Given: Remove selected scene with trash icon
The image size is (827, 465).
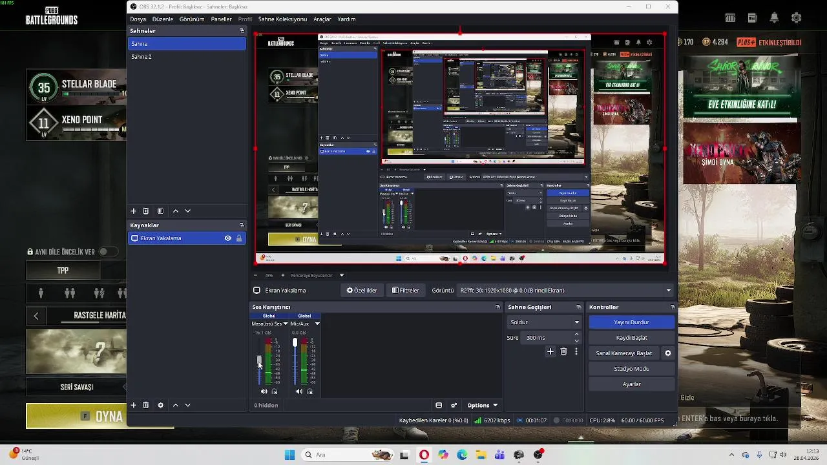Looking at the screenshot, I should (x=146, y=211).
